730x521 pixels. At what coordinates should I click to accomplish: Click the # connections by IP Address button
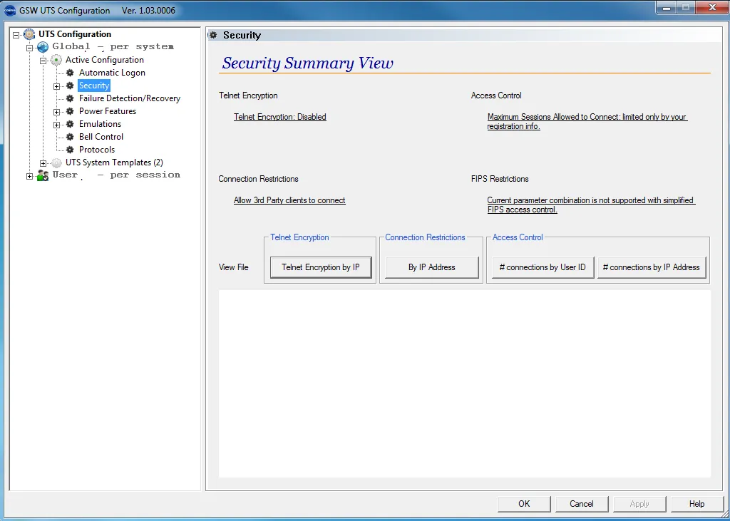click(x=652, y=267)
